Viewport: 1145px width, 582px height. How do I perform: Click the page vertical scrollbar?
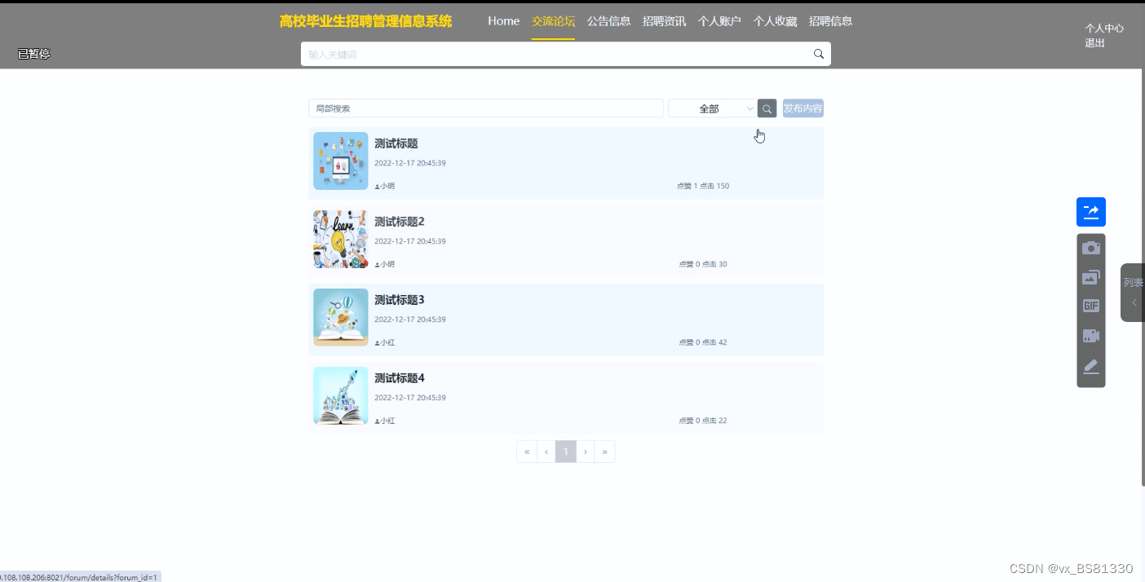(x=1142, y=277)
